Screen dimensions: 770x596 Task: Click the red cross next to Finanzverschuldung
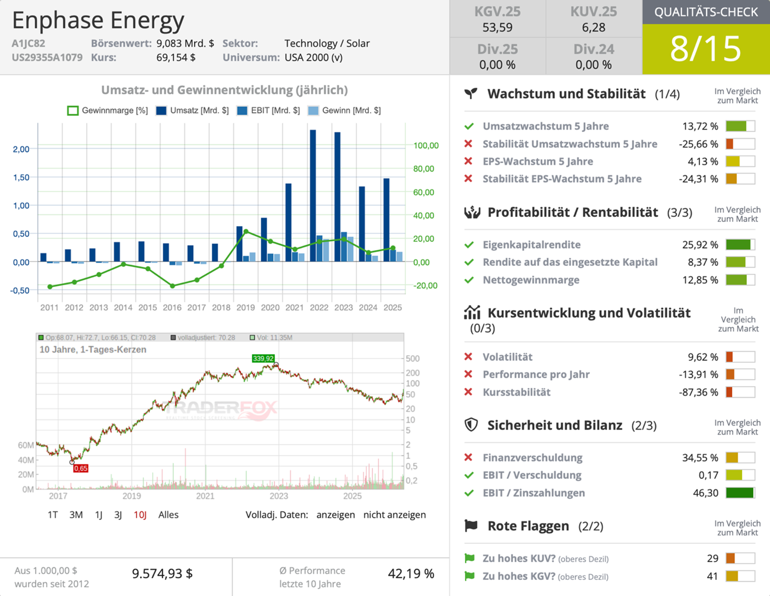[x=468, y=457]
